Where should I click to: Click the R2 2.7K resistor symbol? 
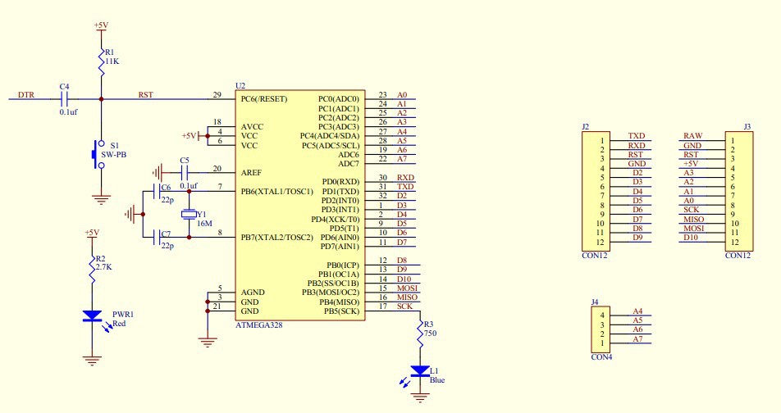[x=92, y=269]
